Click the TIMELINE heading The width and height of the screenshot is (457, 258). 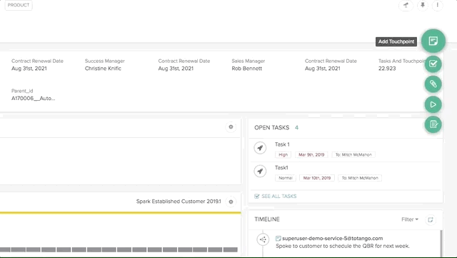pos(267,219)
